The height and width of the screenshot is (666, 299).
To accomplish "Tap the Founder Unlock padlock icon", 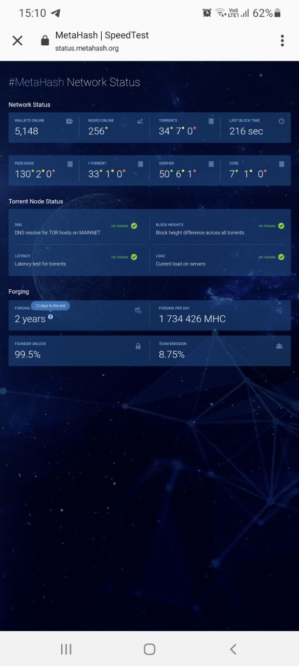I will click(x=138, y=346).
